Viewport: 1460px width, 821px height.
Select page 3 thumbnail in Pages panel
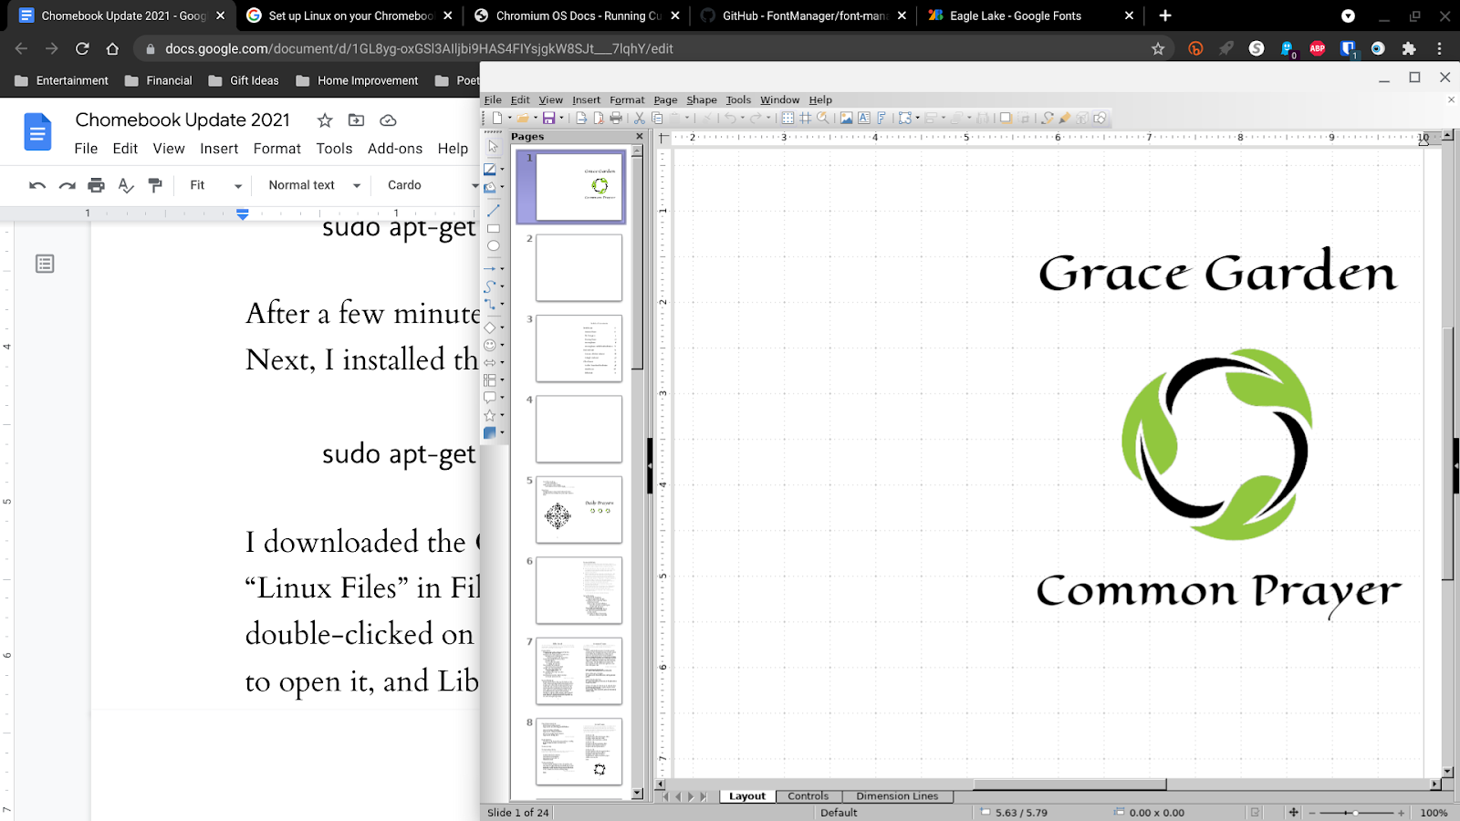click(x=579, y=348)
